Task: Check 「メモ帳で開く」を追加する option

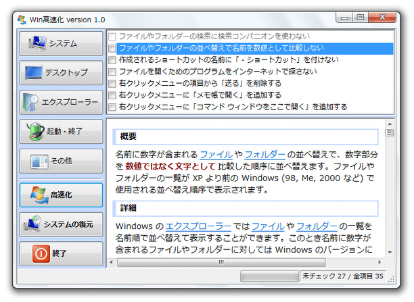Action: [112, 95]
